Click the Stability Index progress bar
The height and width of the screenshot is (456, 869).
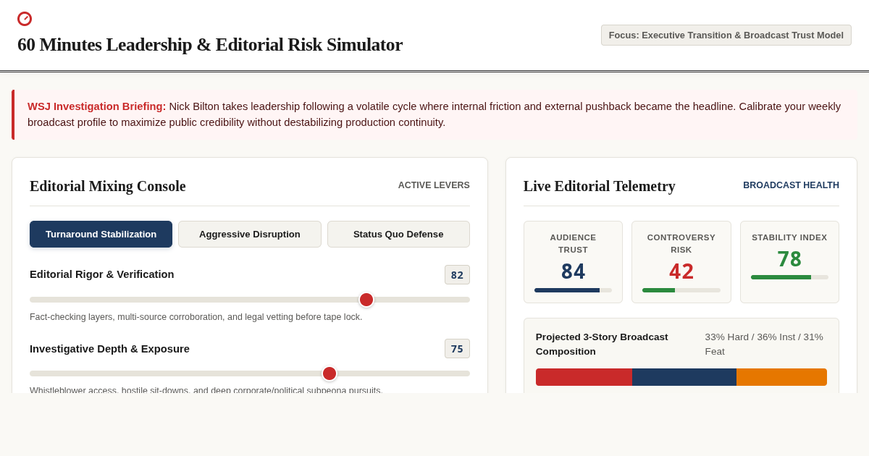click(x=789, y=277)
